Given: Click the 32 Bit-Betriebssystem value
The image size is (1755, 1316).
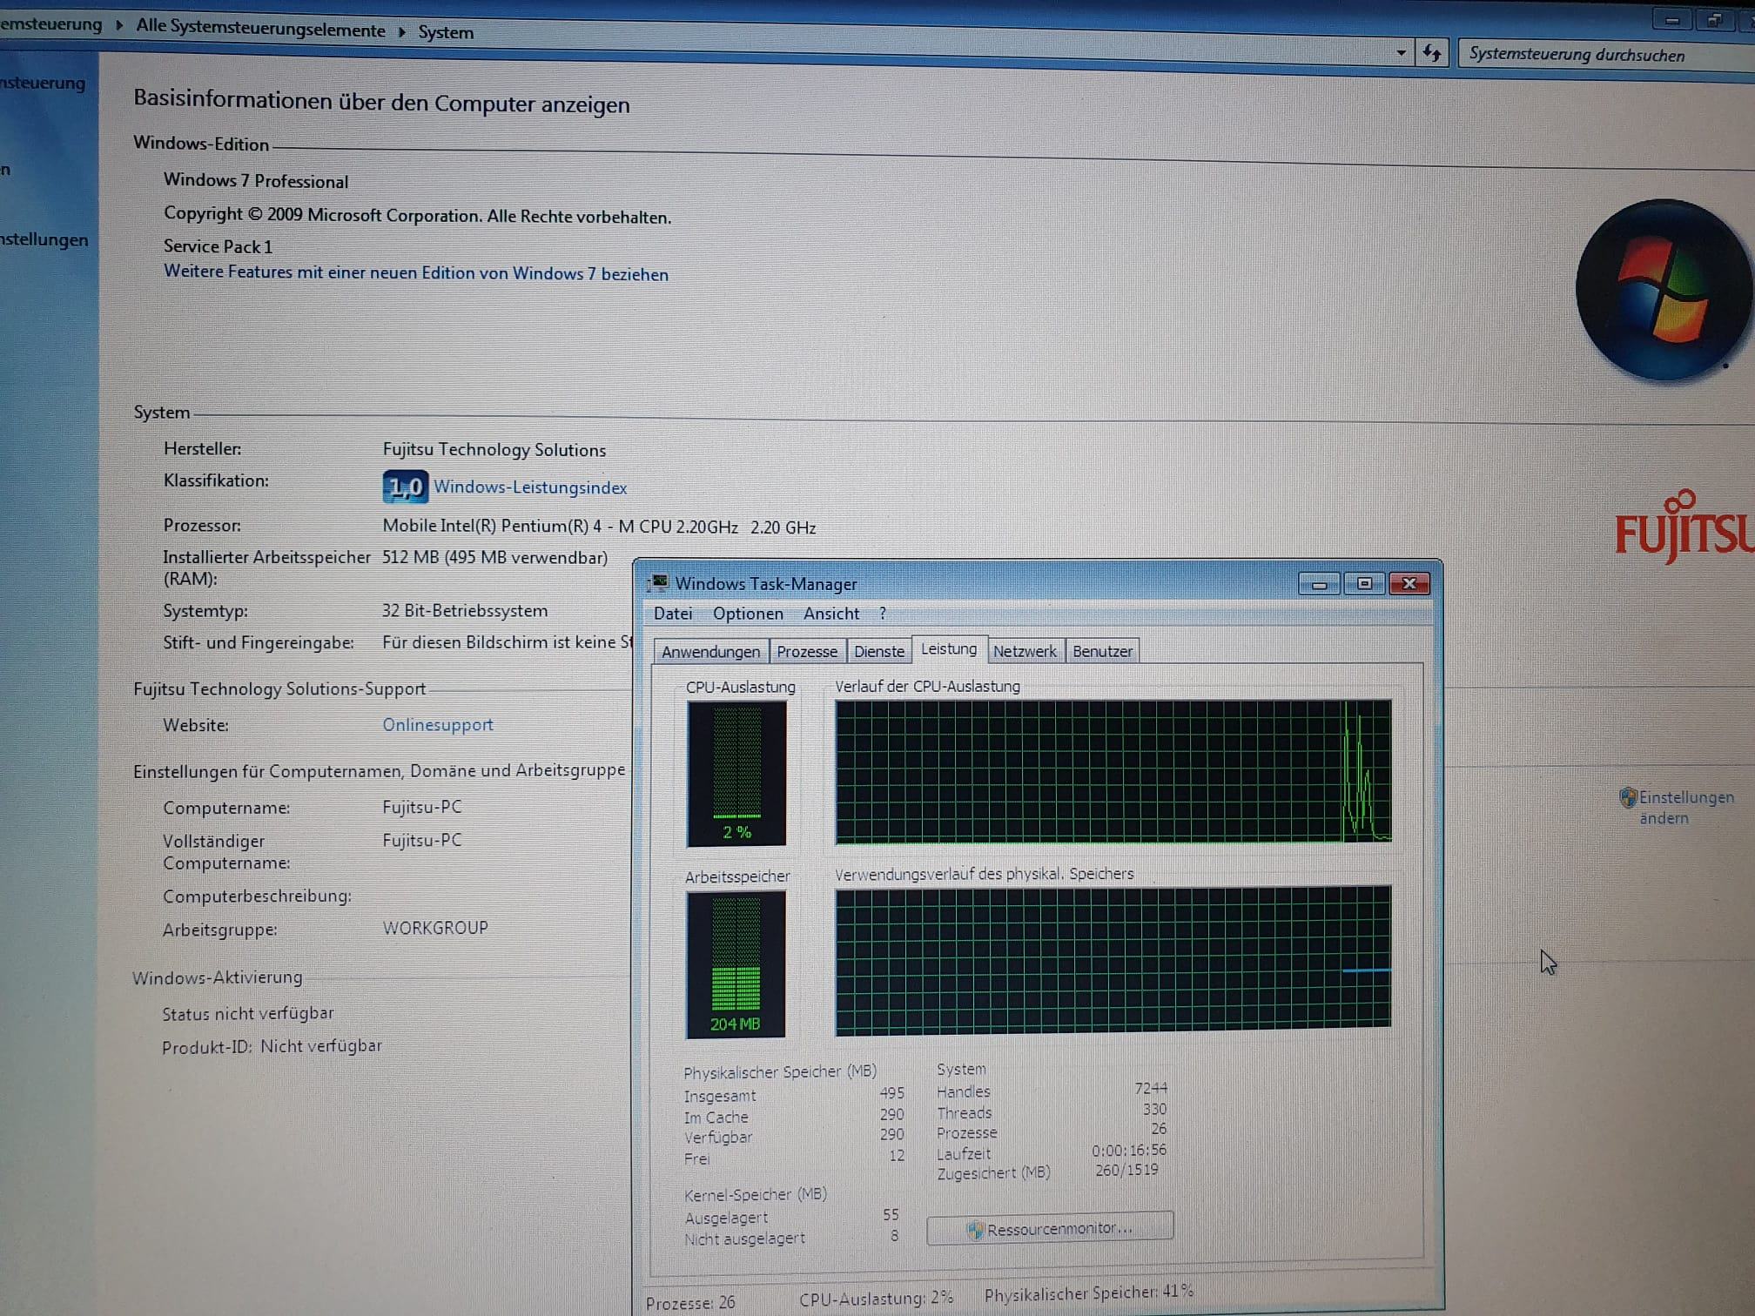Looking at the screenshot, I should click(x=465, y=611).
